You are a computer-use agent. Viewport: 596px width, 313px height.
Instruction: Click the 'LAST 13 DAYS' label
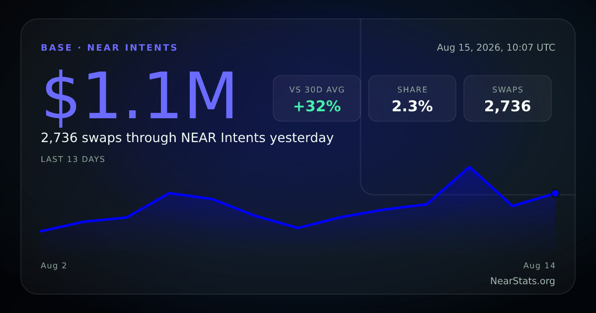coord(73,159)
